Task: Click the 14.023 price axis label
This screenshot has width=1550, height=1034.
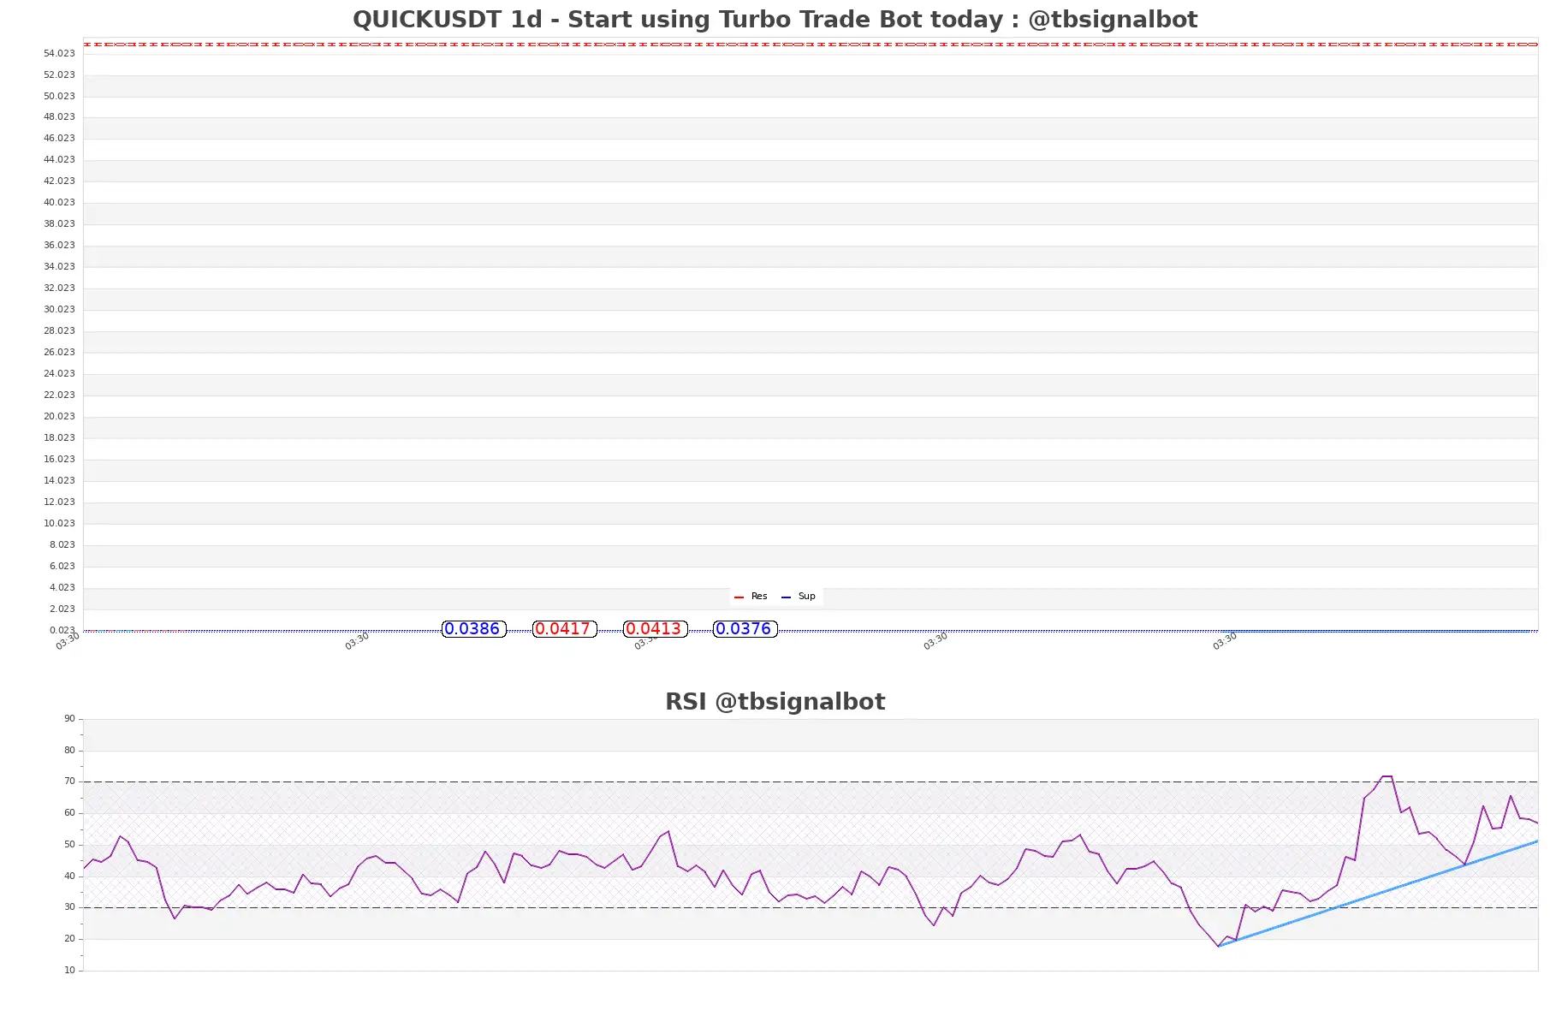Action: (59, 481)
